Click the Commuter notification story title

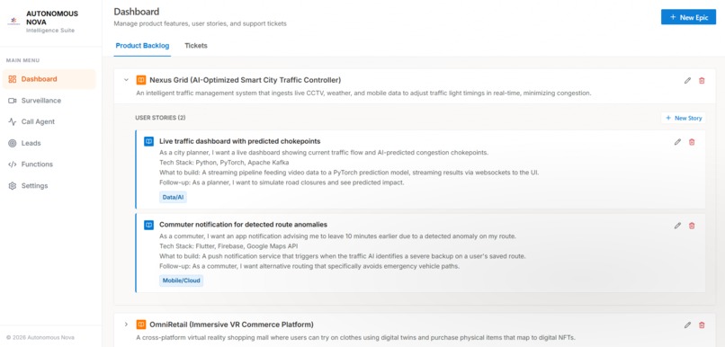tap(243, 225)
